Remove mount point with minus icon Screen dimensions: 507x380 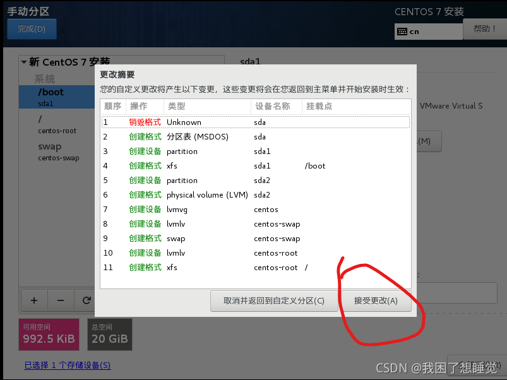[x=61, y=300]
